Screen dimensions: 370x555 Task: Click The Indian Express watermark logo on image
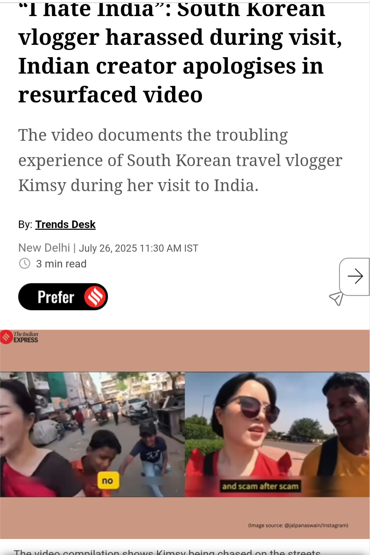click(x=20, y=337)
